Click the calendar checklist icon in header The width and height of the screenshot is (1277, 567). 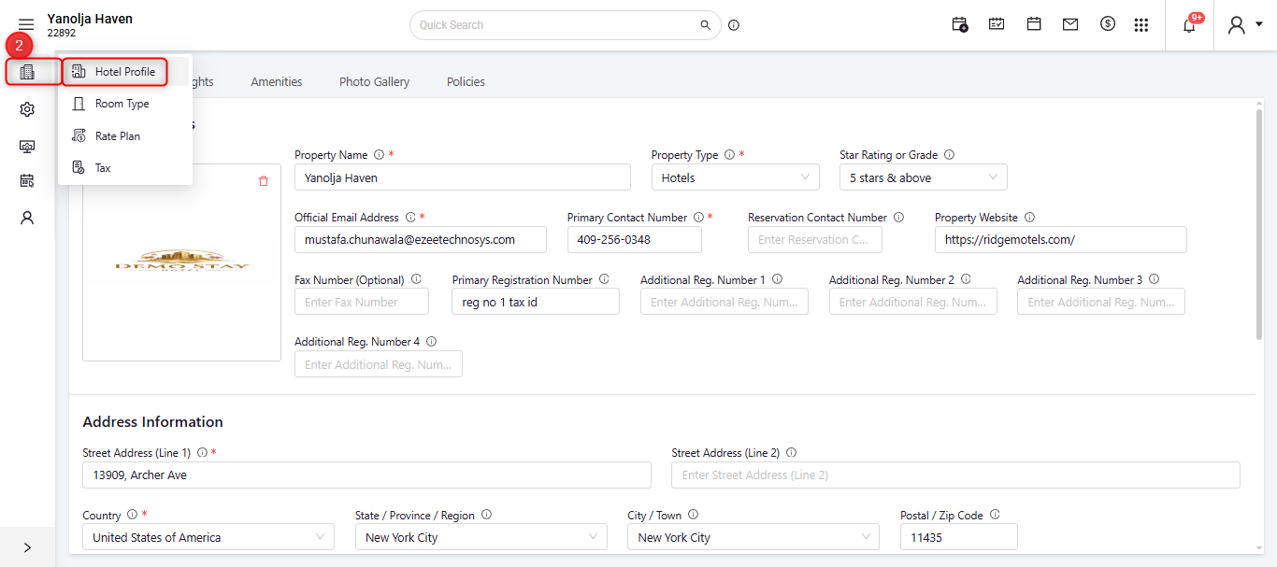pyautogui.click(x=997, y=24)
